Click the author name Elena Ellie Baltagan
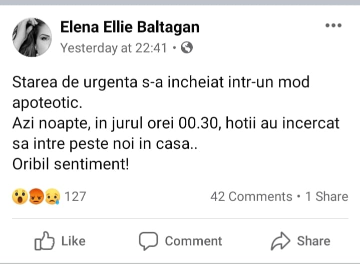The height and width of the screenshot is (264, 360). (x=130, y=27)
